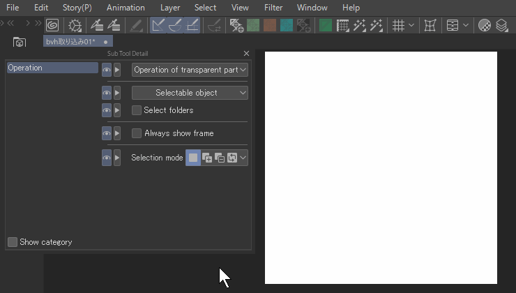Expand the triangle arrow beside Selection mode
Image resolution: width=516 pixels, height=293 pixels.
coord(117,158)
